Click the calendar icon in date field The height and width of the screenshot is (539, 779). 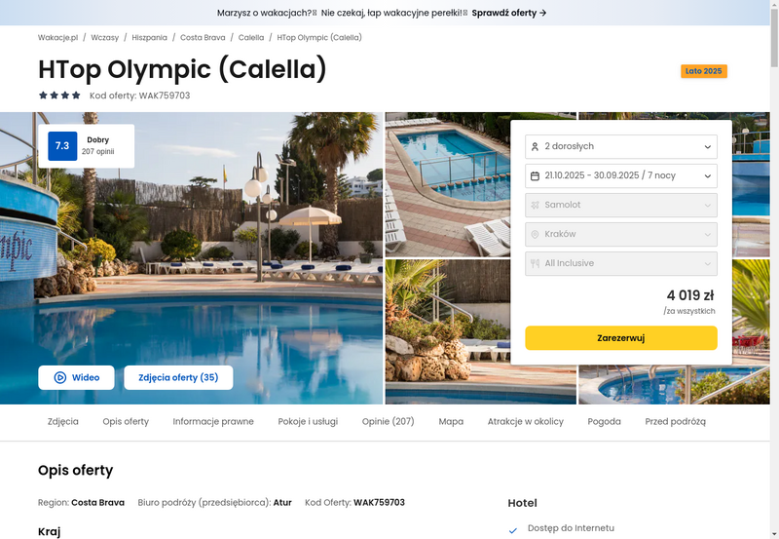coord(535,176)
